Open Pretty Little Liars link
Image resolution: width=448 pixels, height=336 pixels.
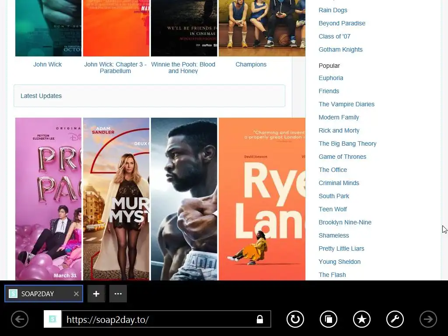coord(341,249)
